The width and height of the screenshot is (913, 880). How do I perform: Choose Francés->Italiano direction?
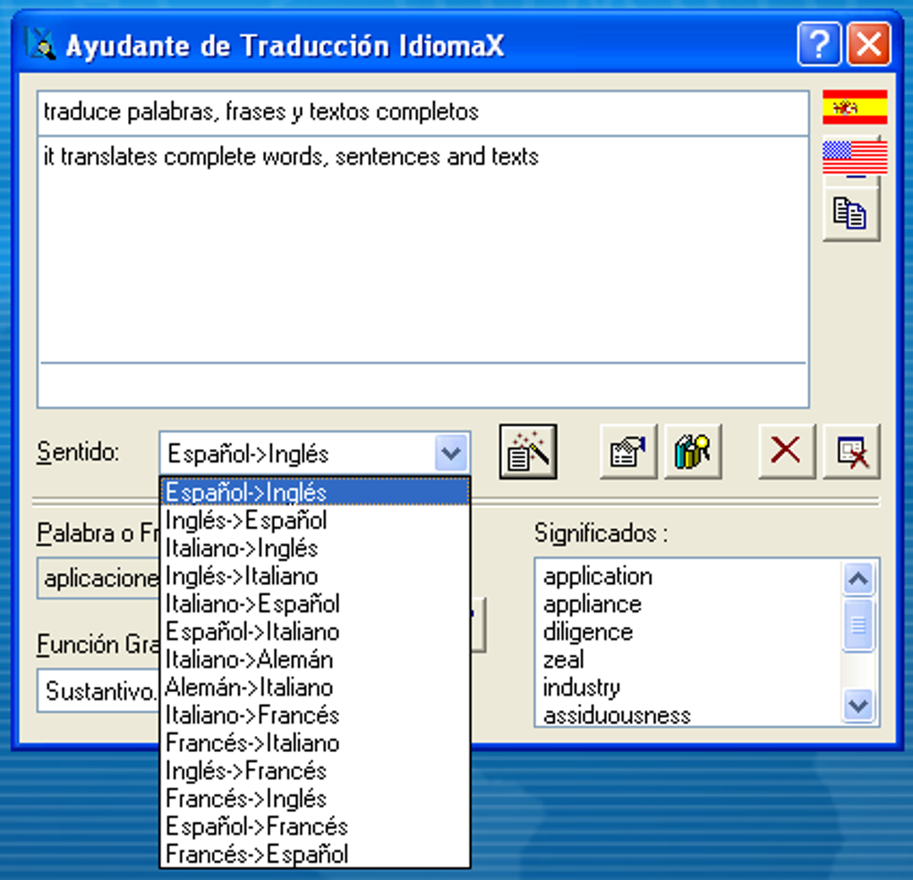coord(314,743)
